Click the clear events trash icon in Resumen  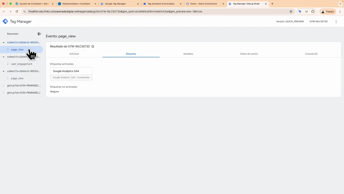click(x=39, y=34)
